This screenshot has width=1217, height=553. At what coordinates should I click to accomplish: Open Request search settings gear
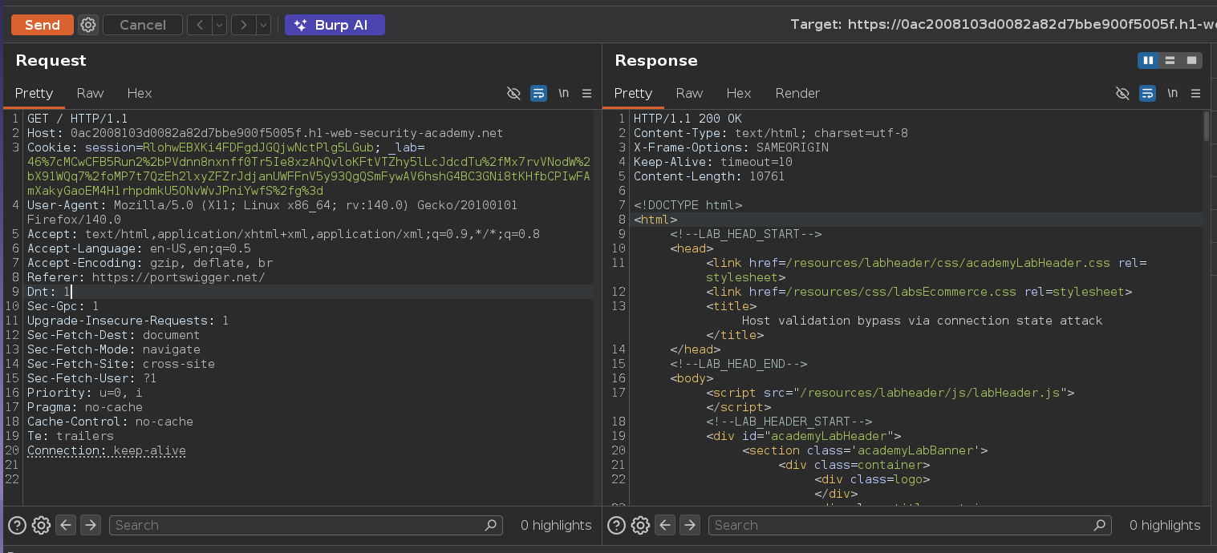tap(41, 525)
